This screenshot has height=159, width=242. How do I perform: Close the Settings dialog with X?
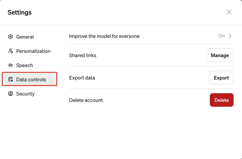coord(229,12)
